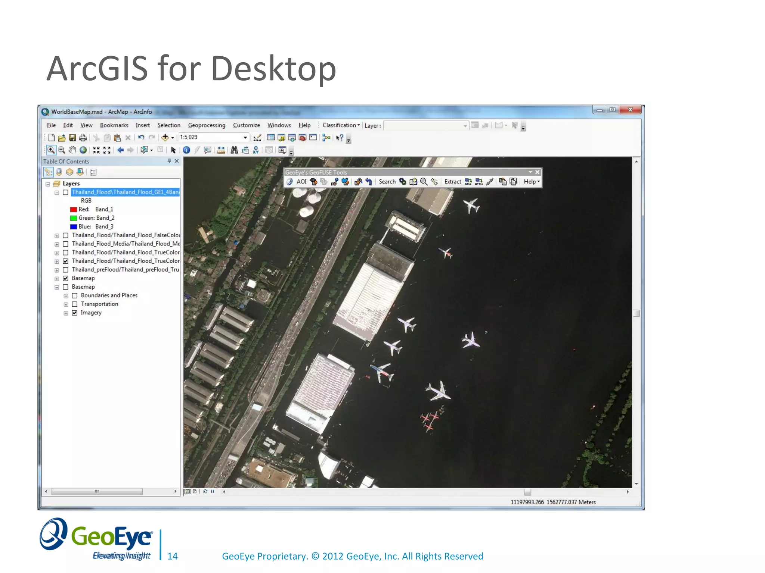Click the Red Band_1 color swatch

tap(74, 210)
